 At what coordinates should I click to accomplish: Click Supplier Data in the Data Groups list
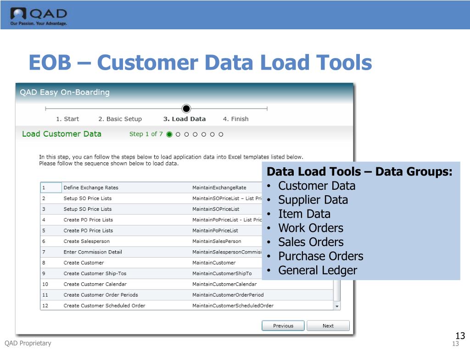coord(313,200)
